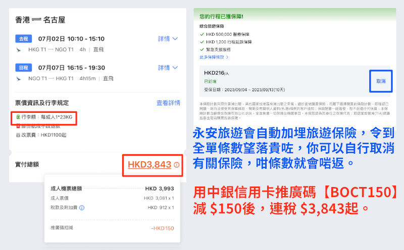404x250 pixels.
Task: Click the 推廣碼扣減 -HKD150 row
Action: 112,228
